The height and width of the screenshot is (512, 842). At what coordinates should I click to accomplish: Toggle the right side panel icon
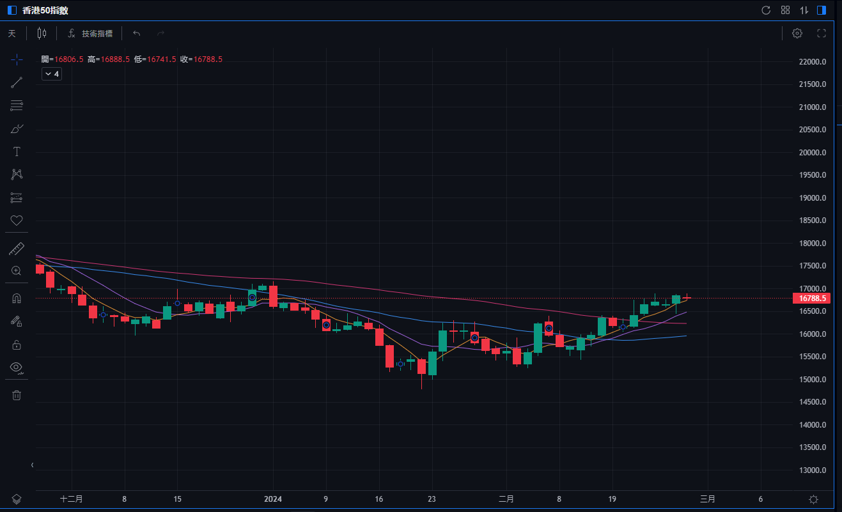(x=822, y=10)
